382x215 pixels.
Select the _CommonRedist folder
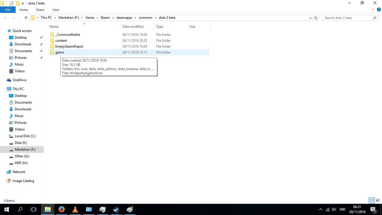pos(67,35)
